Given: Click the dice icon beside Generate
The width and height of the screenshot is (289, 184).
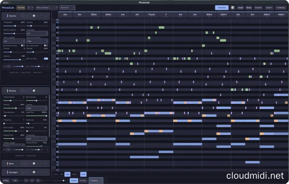Looking at the screenshot, I should 233,8.
